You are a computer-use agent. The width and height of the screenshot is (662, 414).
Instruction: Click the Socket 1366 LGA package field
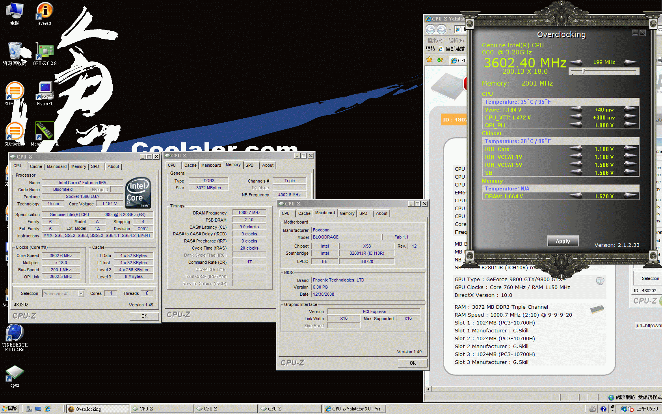pos(82,196)
